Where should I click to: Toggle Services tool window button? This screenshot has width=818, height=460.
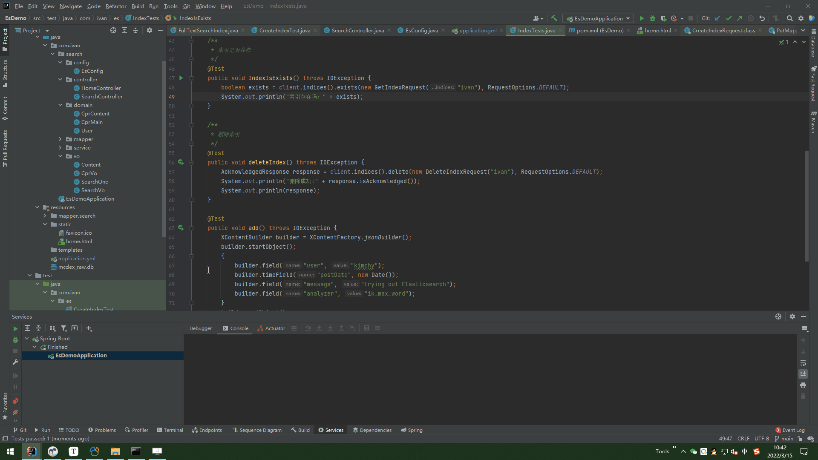[331, 430]
